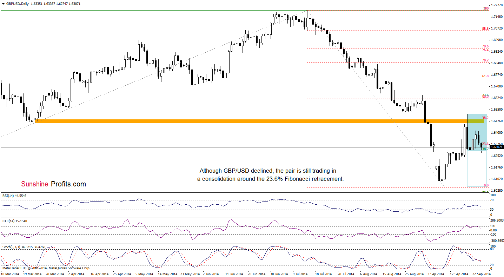Select the GBPUSD,Daily chart title text
Screen dimensions: 504x277
tap(18, 3)
